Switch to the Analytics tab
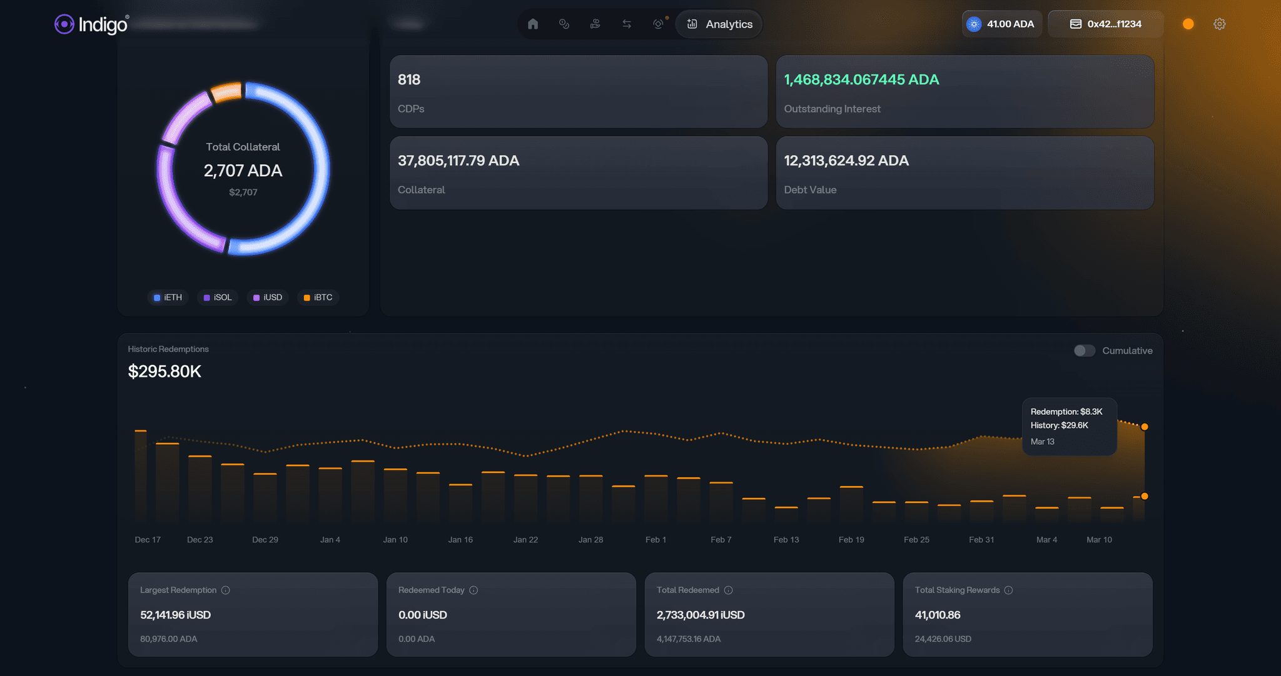The height and width of the screenshot is (676, 1281). (719, 24)
